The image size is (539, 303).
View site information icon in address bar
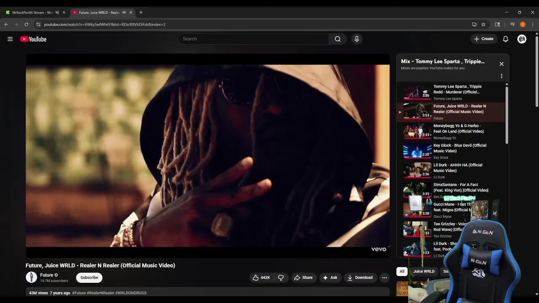pos(38,24)
